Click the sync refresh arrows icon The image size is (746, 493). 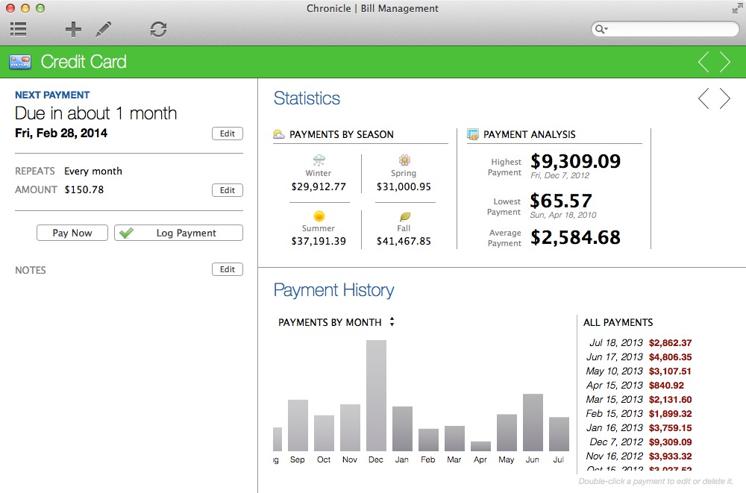coord(158,29)
